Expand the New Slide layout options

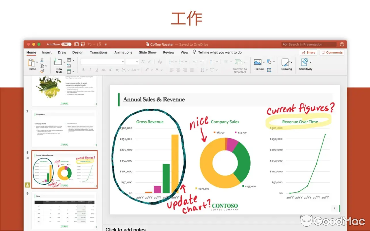pos(64,62)
